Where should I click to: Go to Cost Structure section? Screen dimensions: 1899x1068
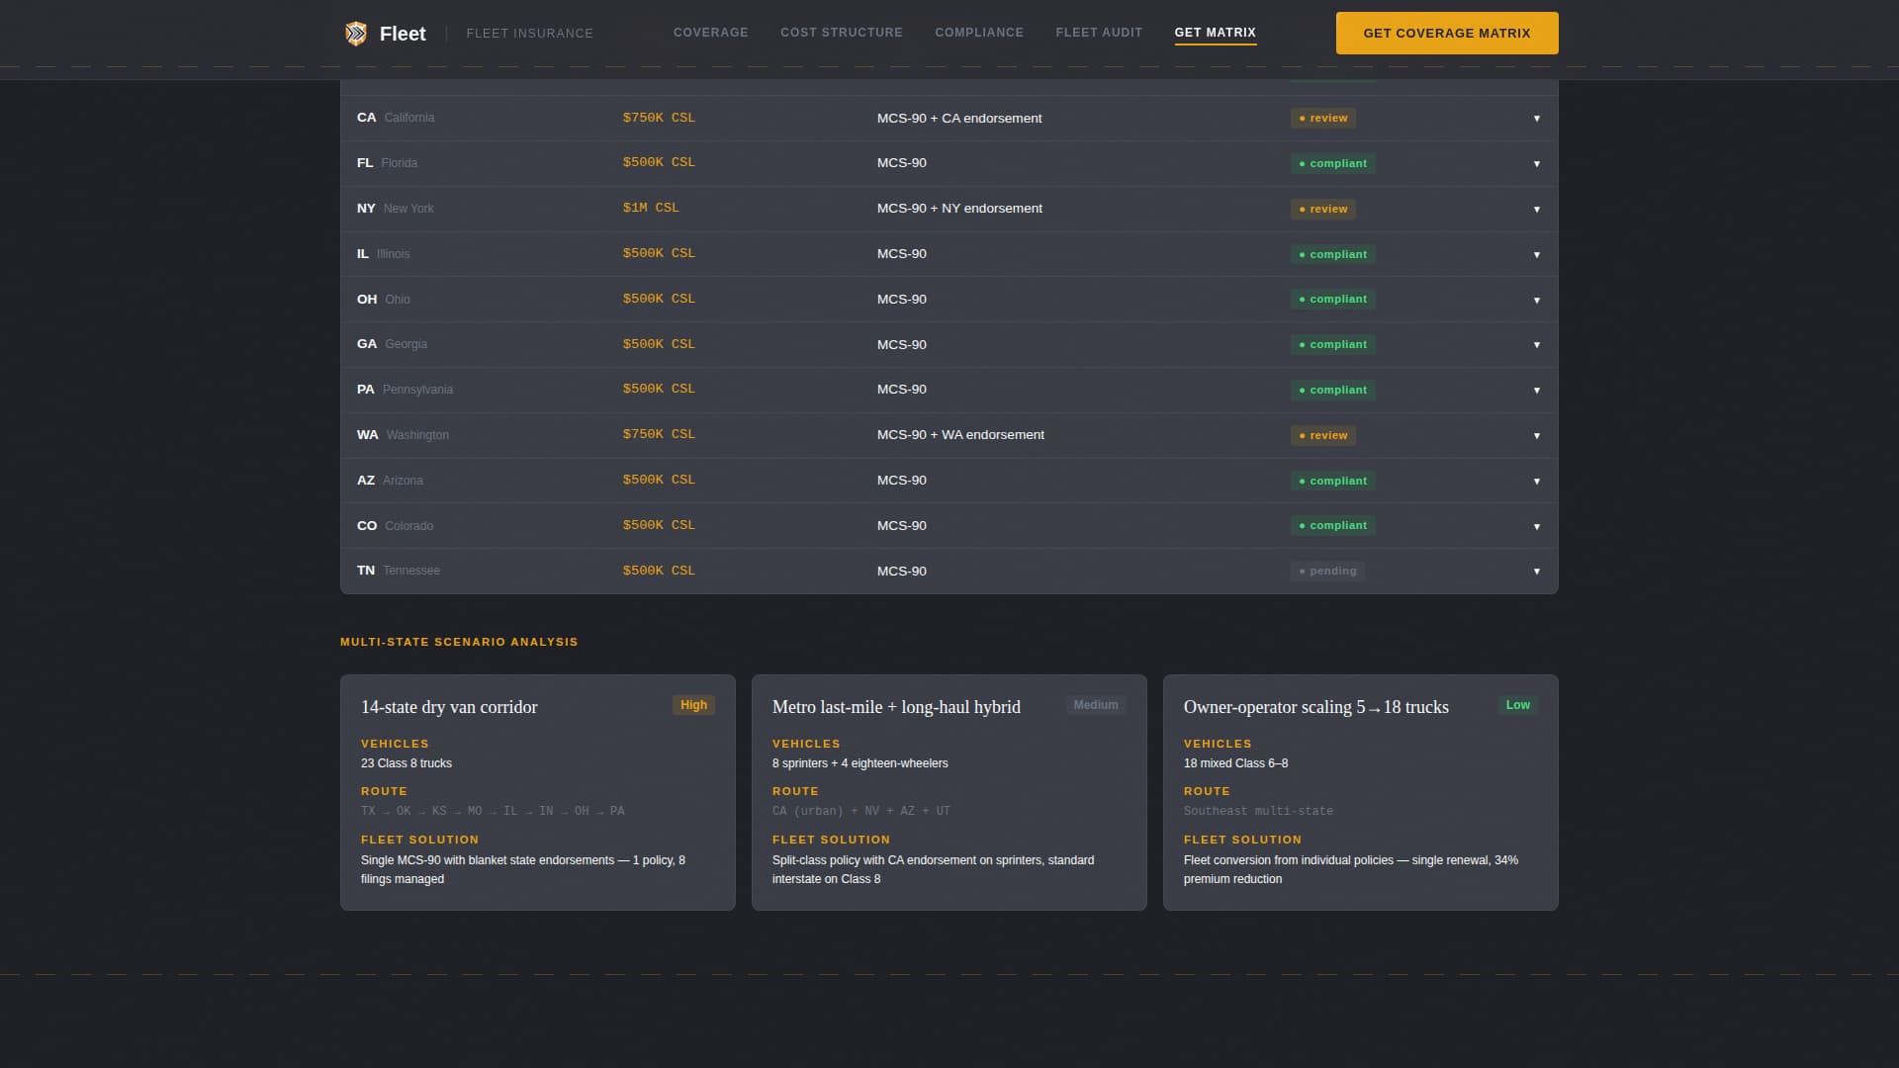coord(841,33)
